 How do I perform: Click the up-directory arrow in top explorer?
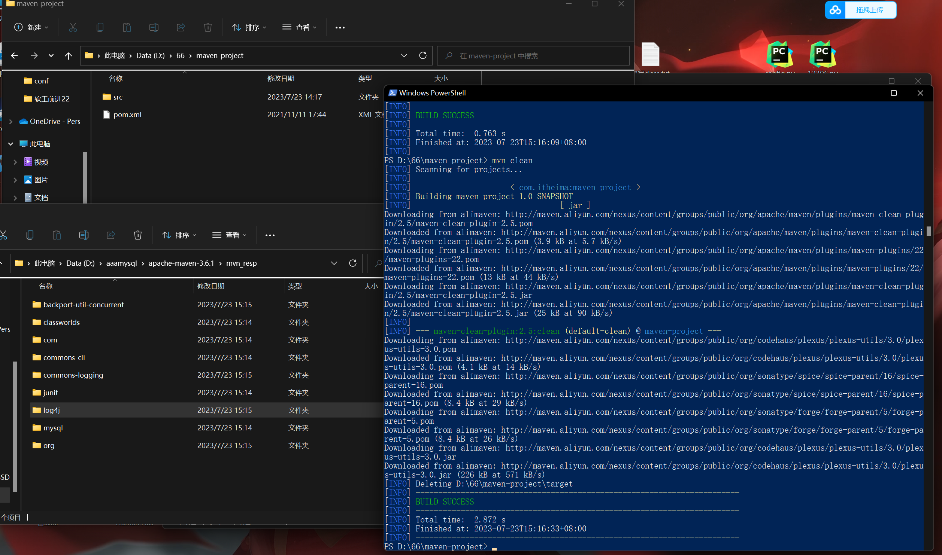pyautogui.click(x=68, y=56)
